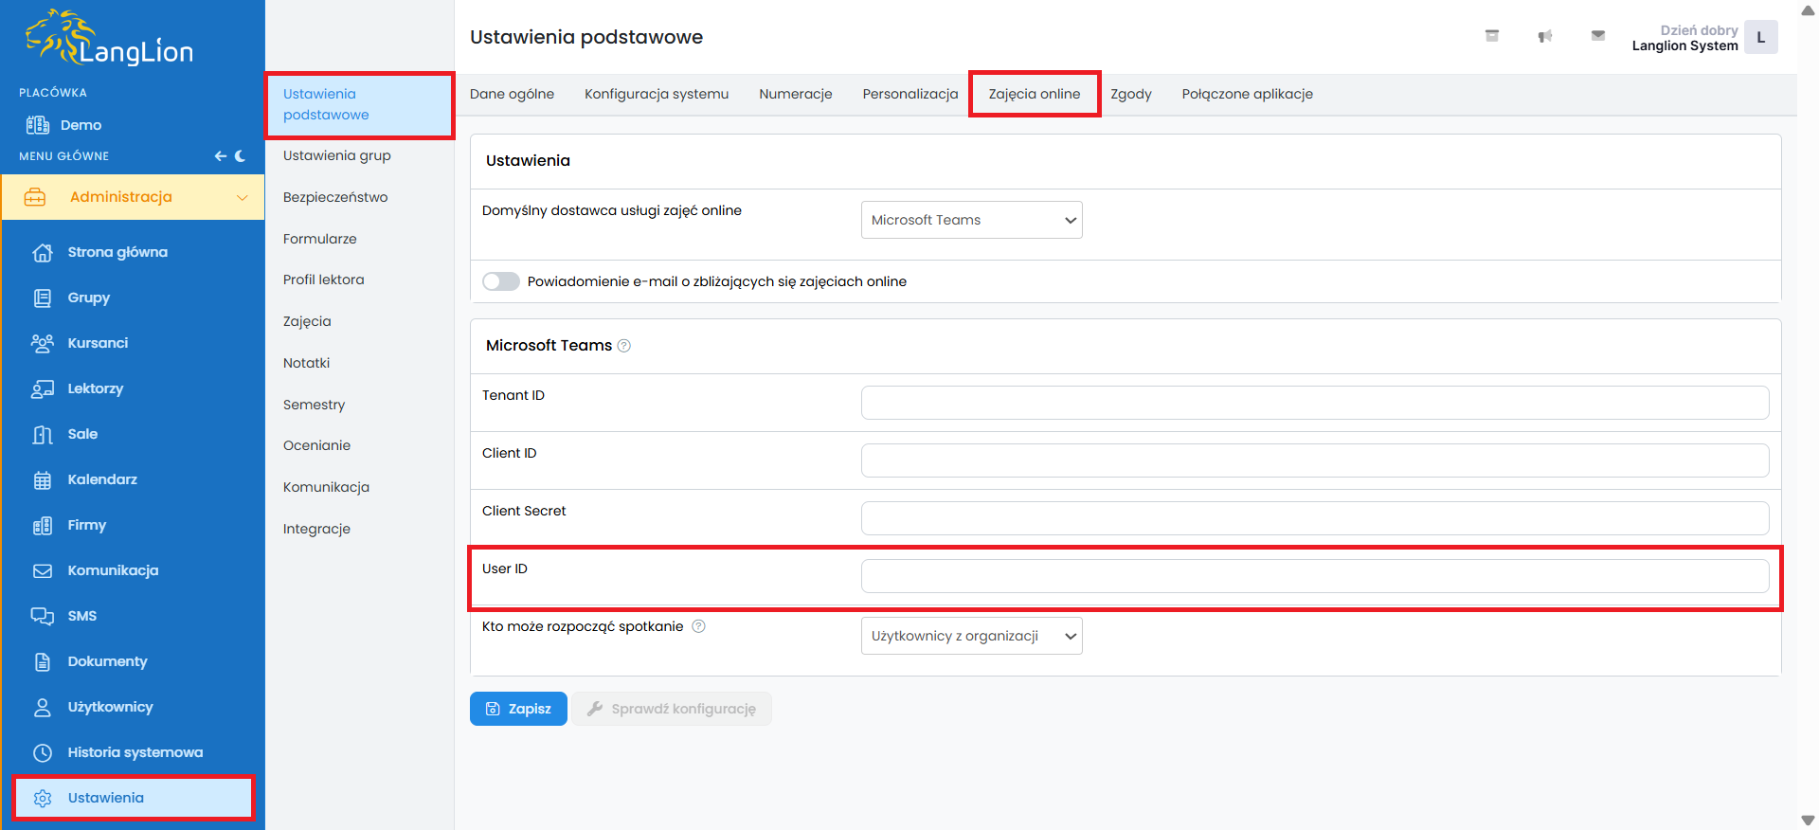This screenshot has width=1819, height=830.
Task: Select Bezpieczeństwo in settings submenu
Action: 335,197
